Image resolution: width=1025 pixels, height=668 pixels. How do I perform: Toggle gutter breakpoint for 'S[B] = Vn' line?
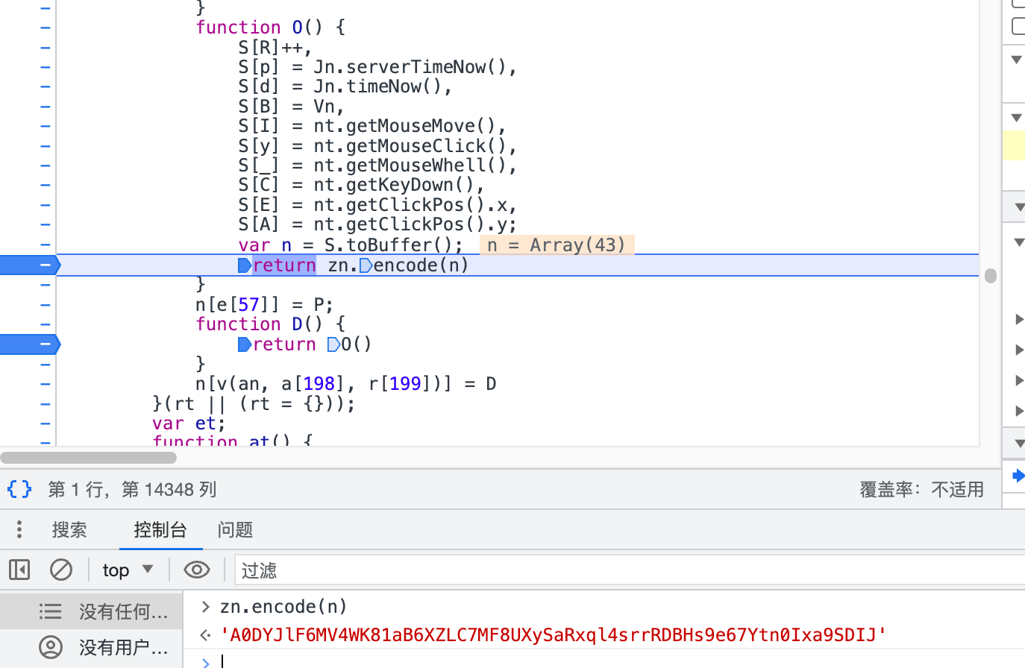pyautogui.click(x=46, y=107)
